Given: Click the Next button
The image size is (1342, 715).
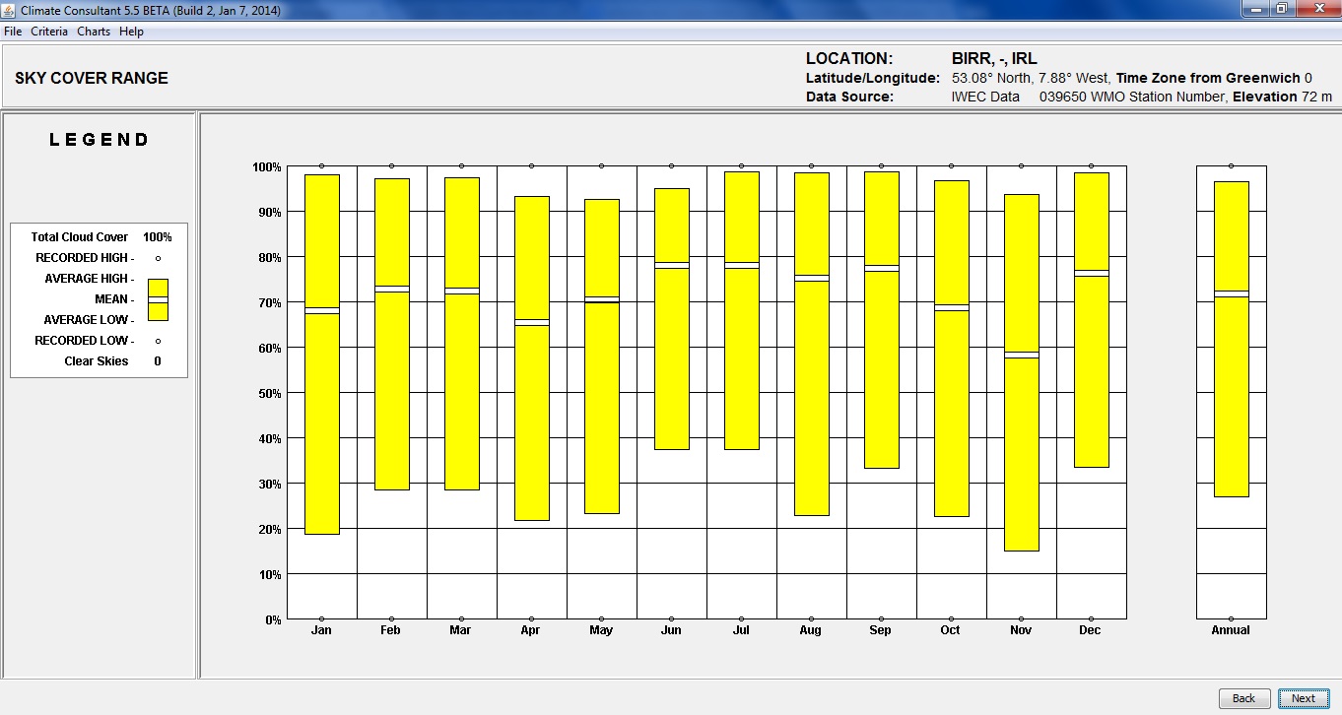Looking at the screenshot, I should pyautogui.click(x=1303, y=698).
